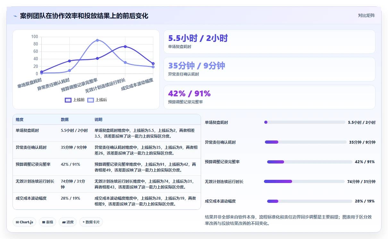Click the 单场复盘耗时 progress bar
This screenshot has width=388, height=239.
click(305, 122)
